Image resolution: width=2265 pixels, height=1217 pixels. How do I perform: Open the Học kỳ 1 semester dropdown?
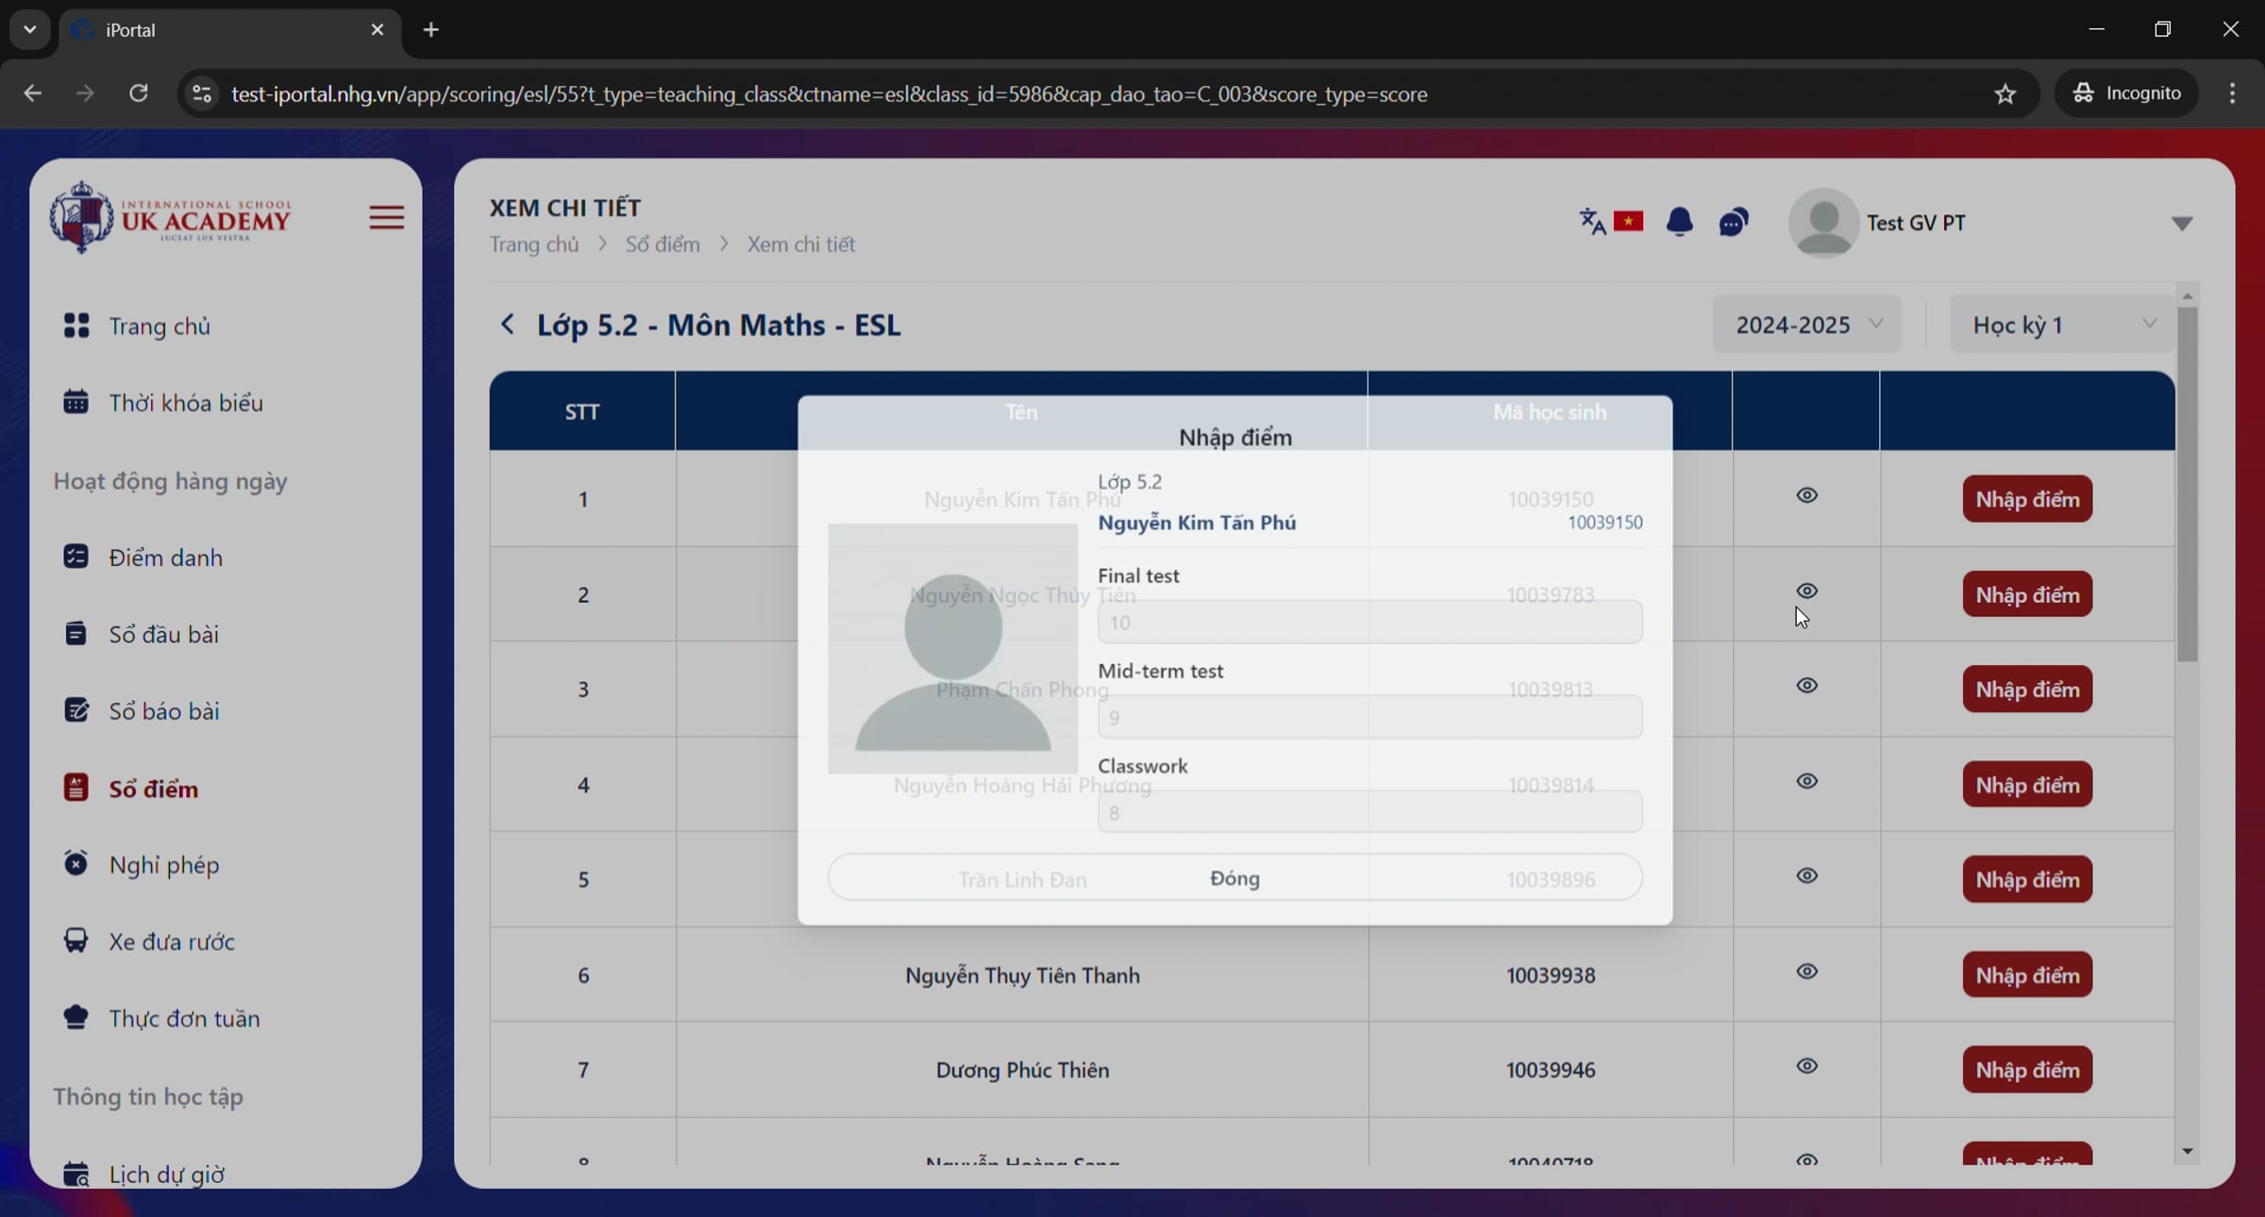pyautogui.click(x=2062, y=325)
